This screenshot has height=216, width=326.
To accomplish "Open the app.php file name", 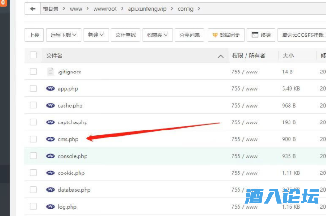I will (x=68, y=89).
